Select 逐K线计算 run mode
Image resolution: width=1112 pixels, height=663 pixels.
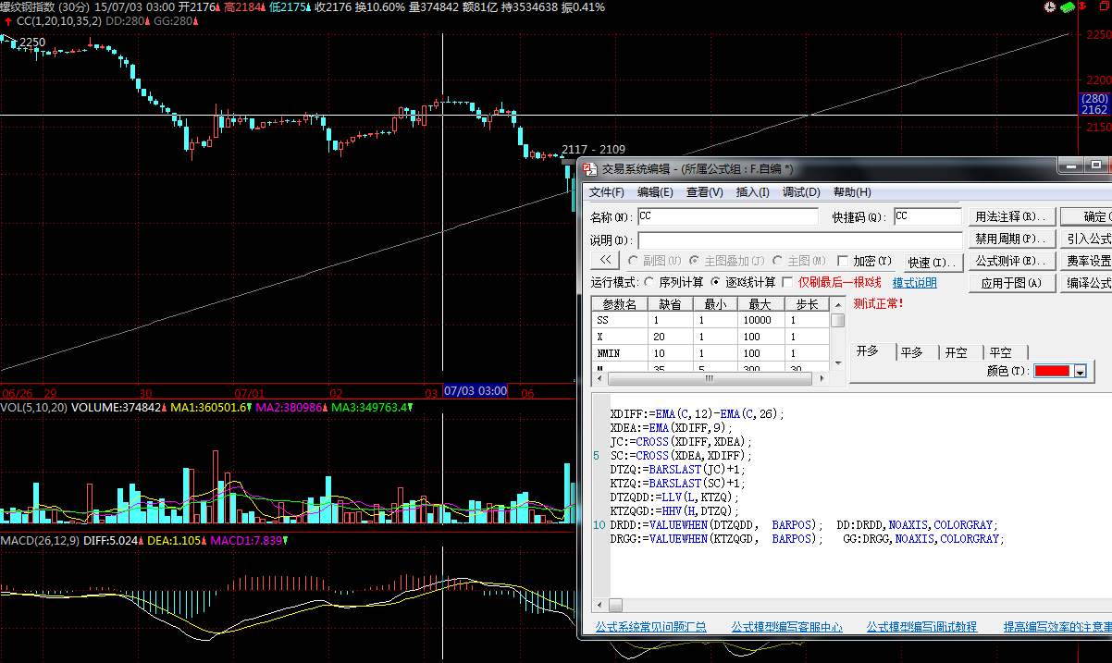pyautogui.click(x=717, y=282)
